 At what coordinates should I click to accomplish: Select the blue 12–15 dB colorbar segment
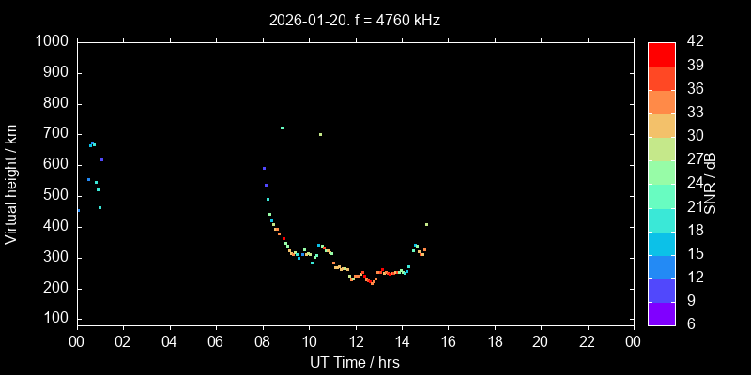click(661, 267)
